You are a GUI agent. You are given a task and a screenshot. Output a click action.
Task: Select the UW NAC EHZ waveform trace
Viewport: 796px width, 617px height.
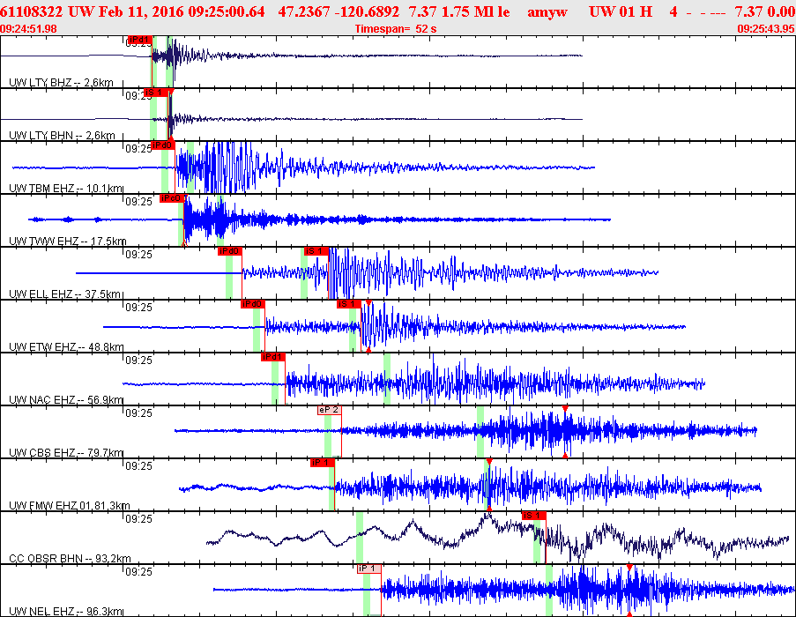pyautogui.click(x=413, y=383)
